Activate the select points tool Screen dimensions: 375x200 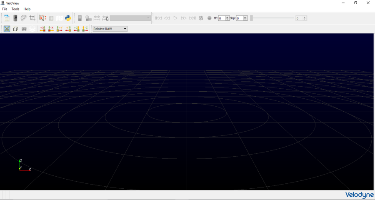coord(42,18)
